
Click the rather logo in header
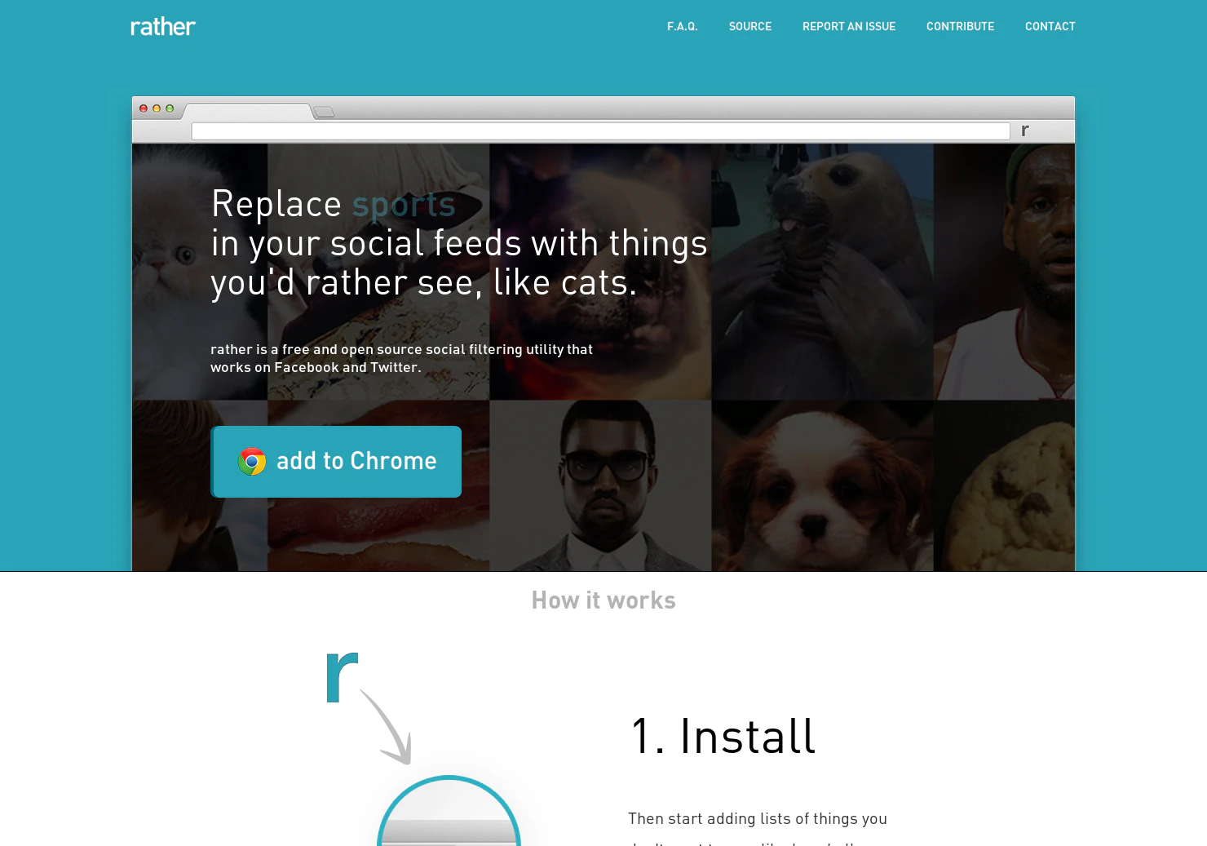point(163,27)
